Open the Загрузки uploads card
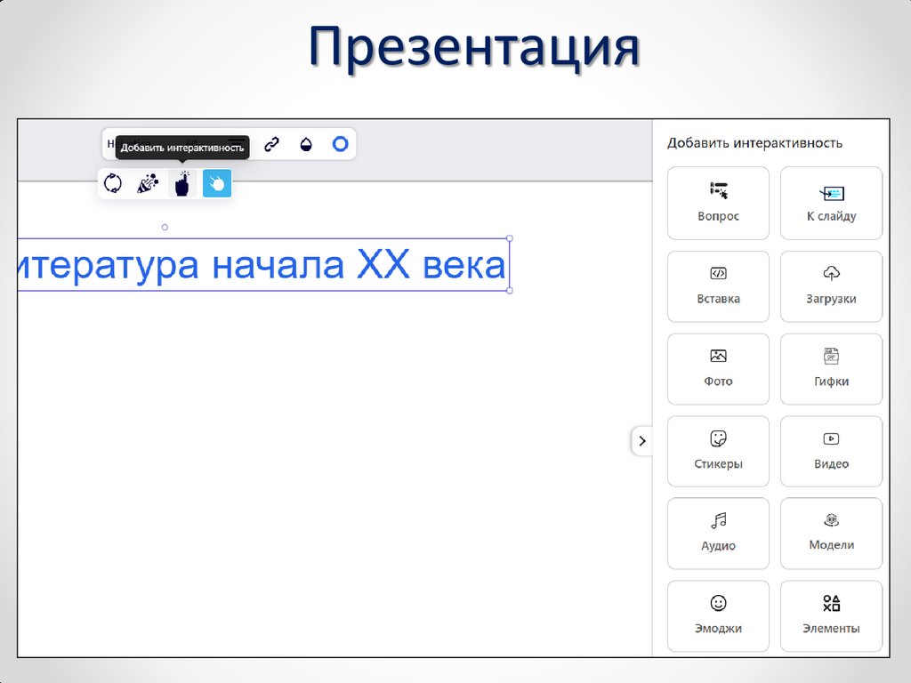The width and height of the screenshot is (911, 683). coord(831,286)
